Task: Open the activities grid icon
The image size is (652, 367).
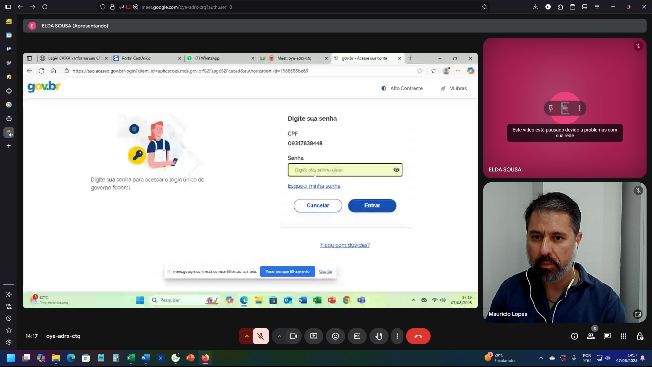Action: pyautogui.click(x=623, y=336)
